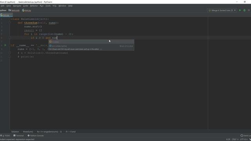The image size is (251, 141).
Task: Collapse the Solution class fold marker
Action: pos(10,19)
